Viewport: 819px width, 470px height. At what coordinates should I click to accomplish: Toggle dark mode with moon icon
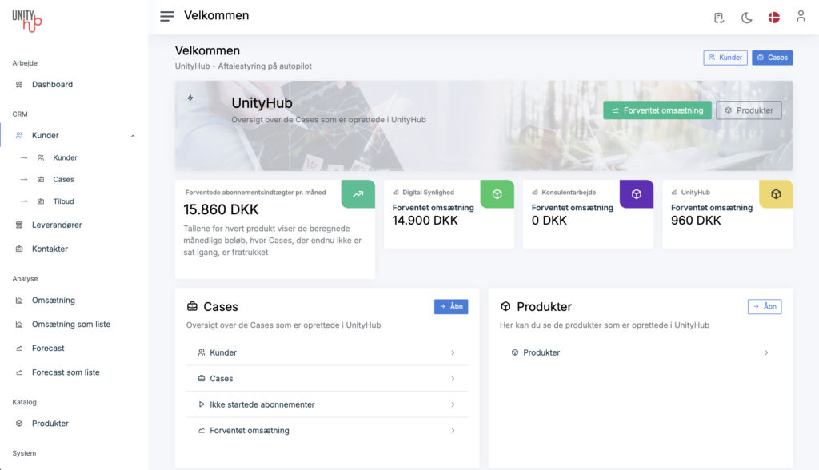[x=746, y=18]
